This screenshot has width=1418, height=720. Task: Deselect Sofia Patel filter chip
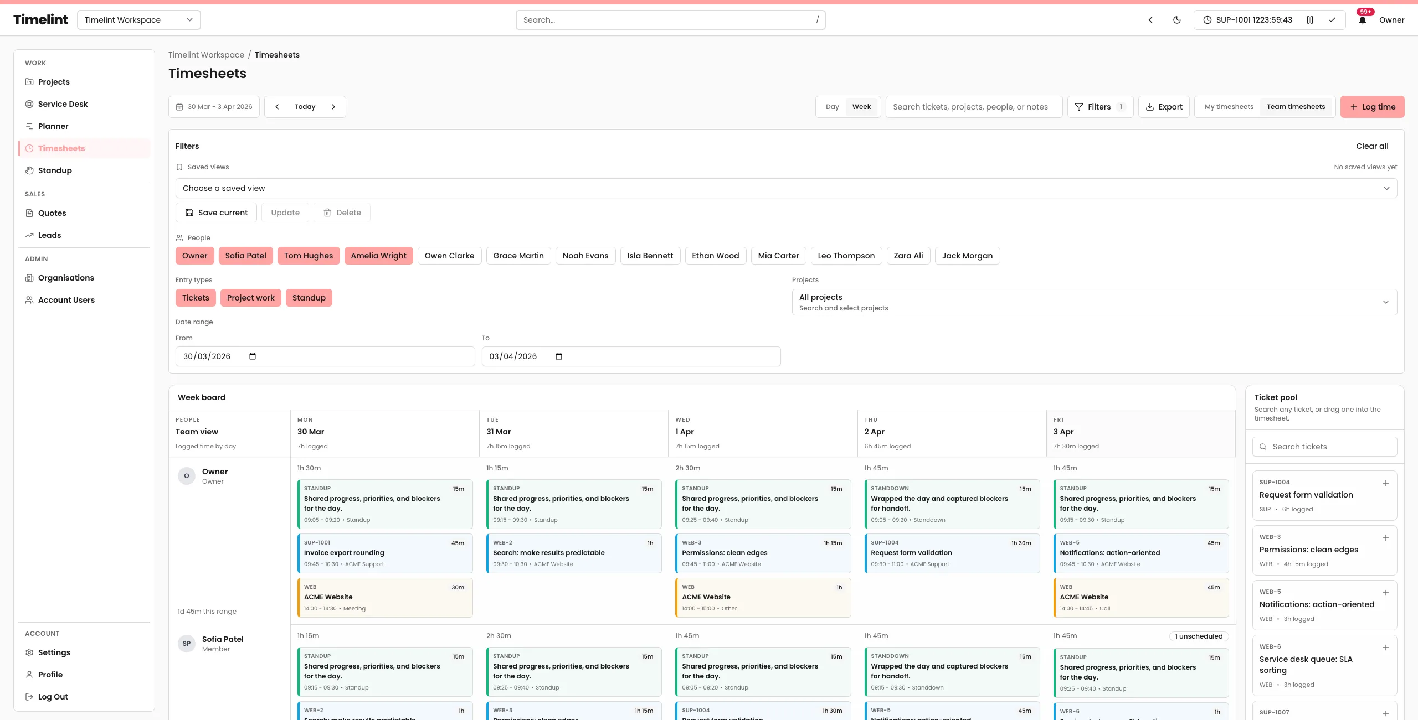[245, 256]
